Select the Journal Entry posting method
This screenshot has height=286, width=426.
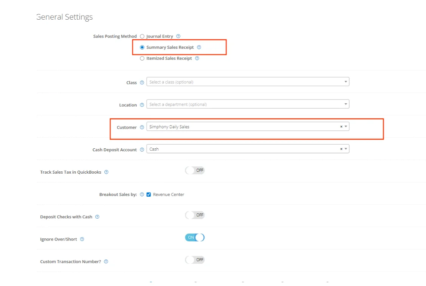pyautogui.click(x=142, y=36)
